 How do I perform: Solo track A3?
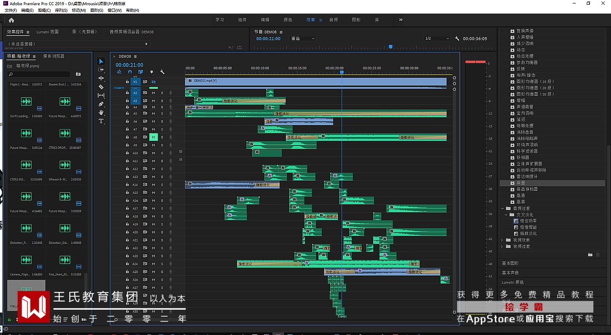pos(162,101)
